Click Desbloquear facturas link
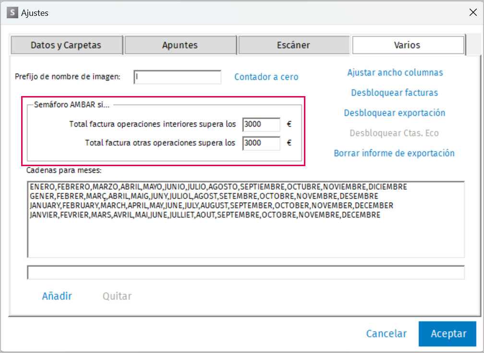The image size is (484, 353). (395, 93)
